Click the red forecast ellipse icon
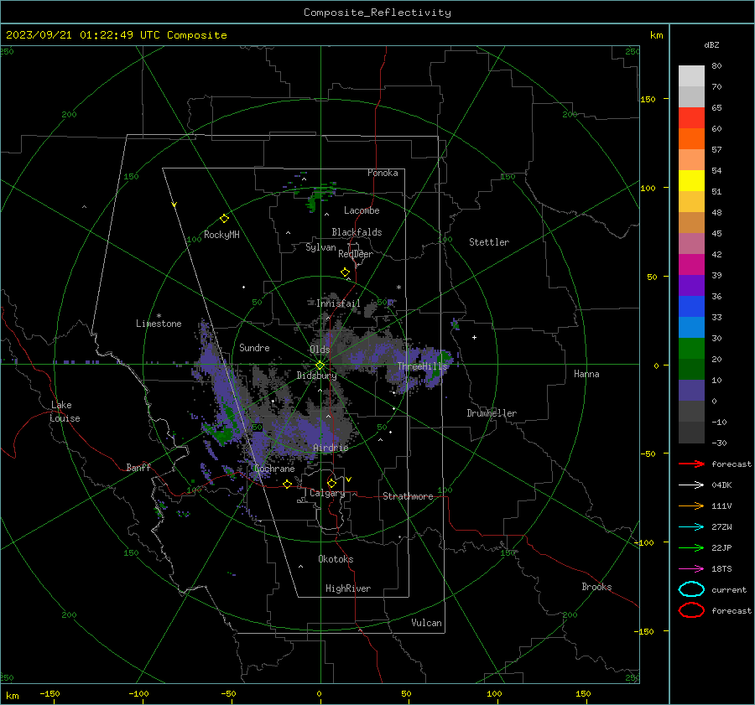The image size is (755, 705). click(691, 610)
